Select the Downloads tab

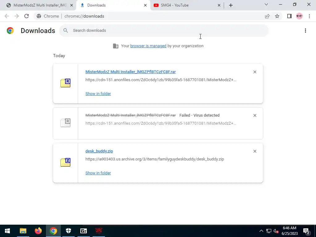pyautogui.click(x=113, y=5)
